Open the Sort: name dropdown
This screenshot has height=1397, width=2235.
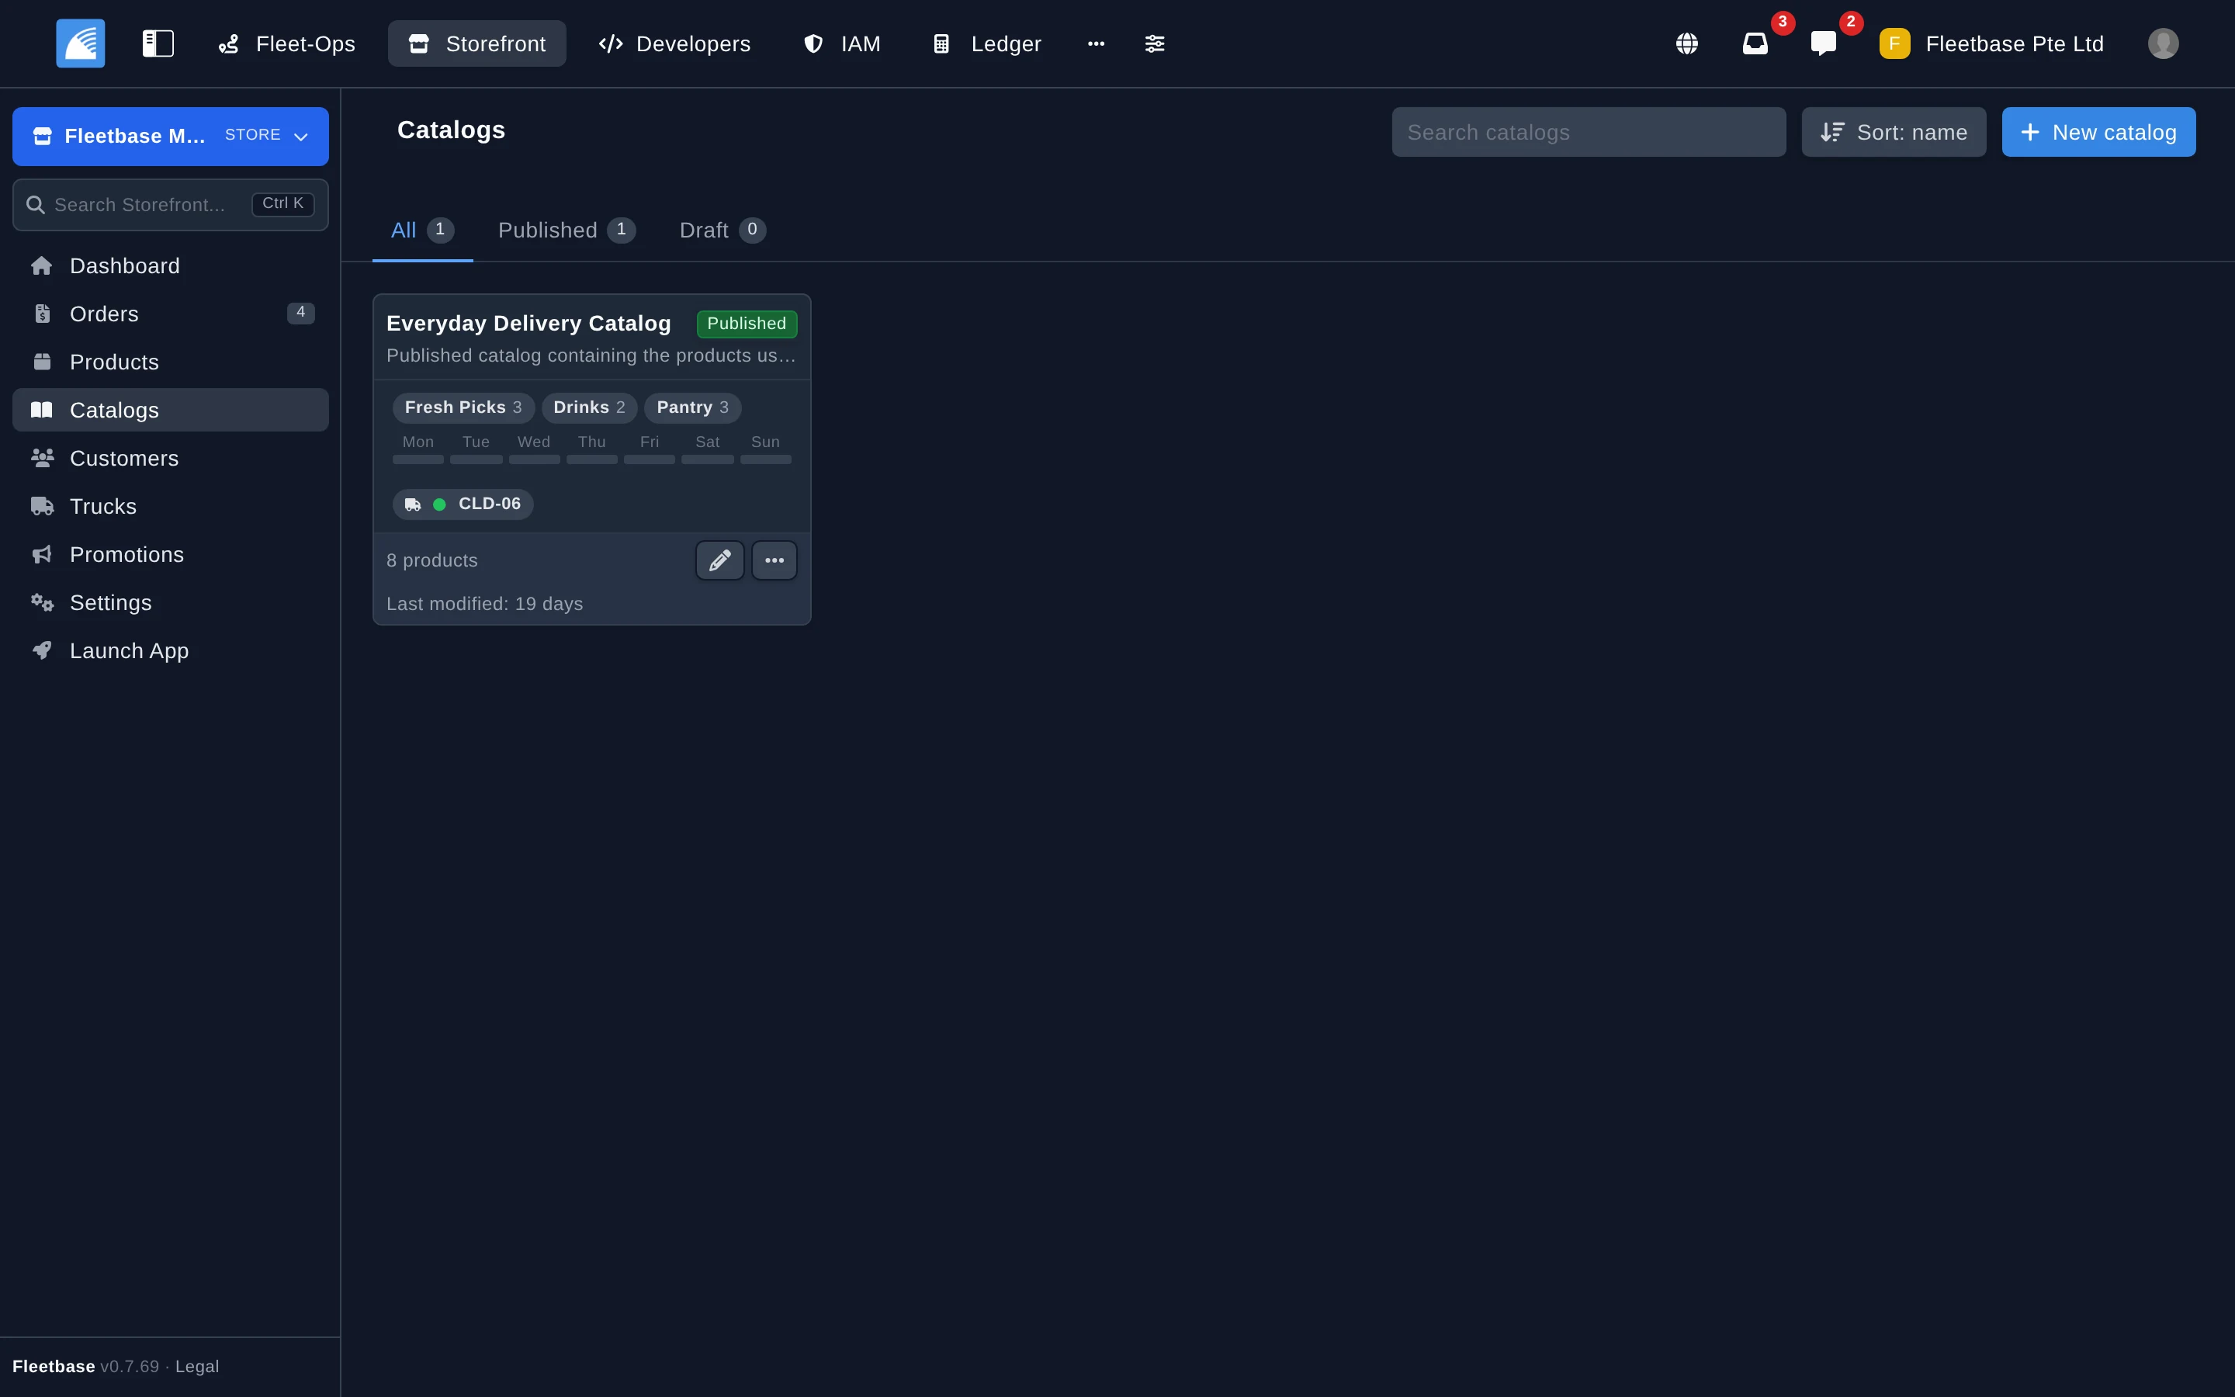point(1894,132)
